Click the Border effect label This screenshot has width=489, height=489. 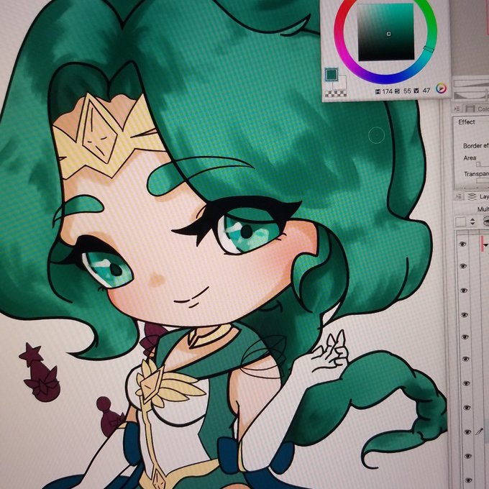coord(475,146)
